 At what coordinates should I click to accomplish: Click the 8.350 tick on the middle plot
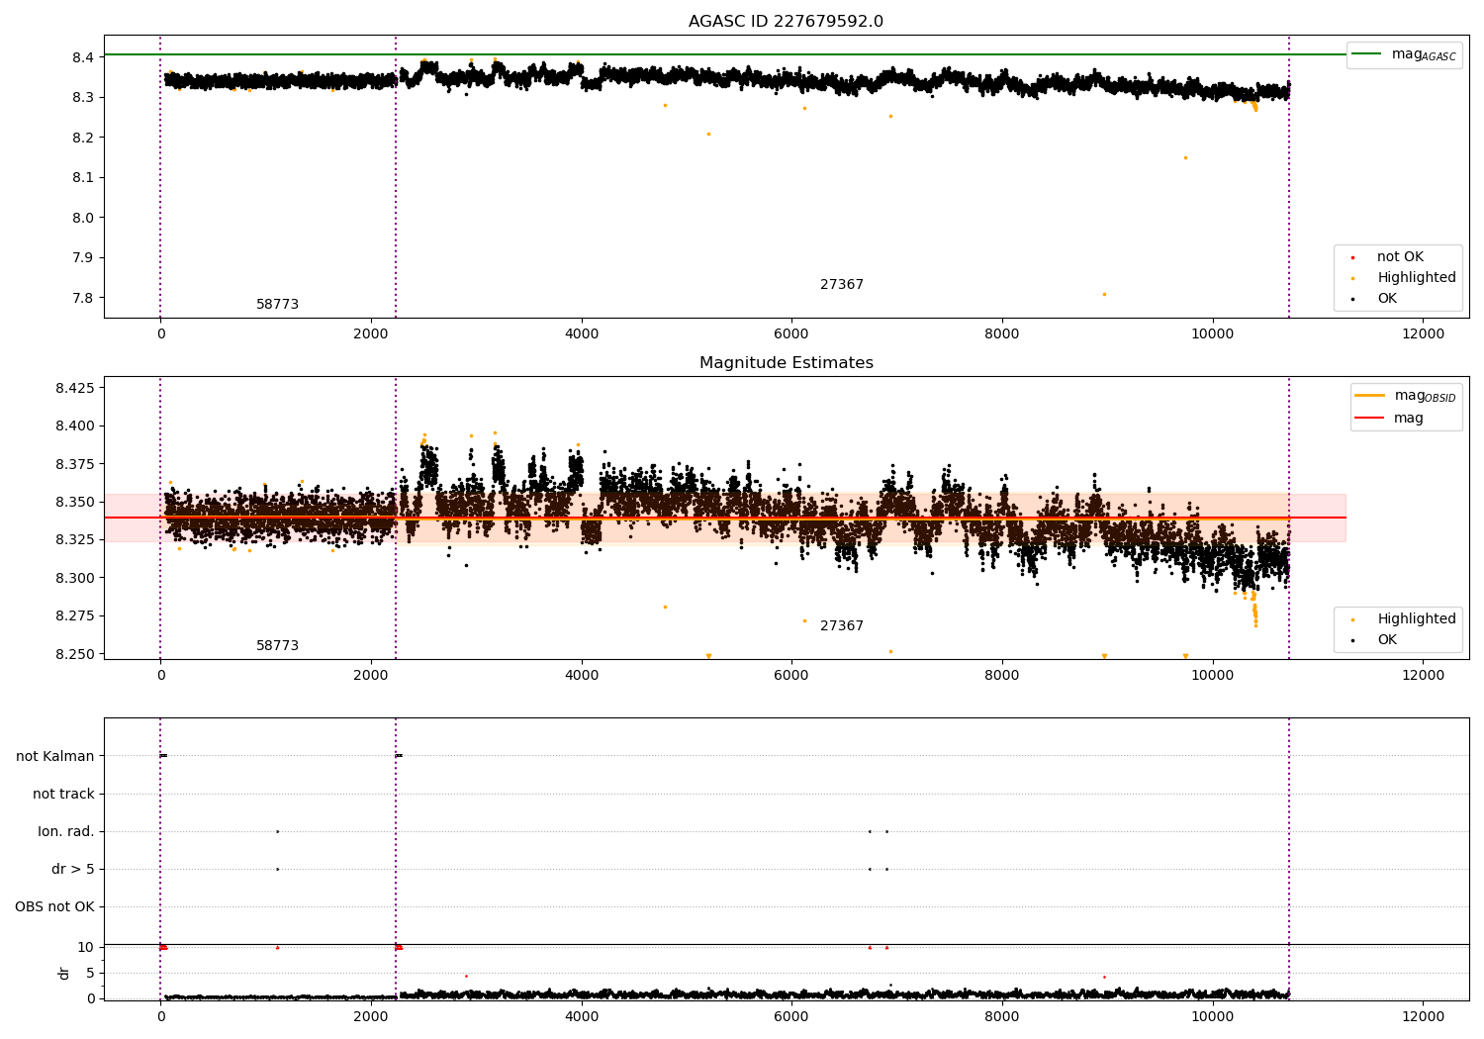click(x=75, y=502)
